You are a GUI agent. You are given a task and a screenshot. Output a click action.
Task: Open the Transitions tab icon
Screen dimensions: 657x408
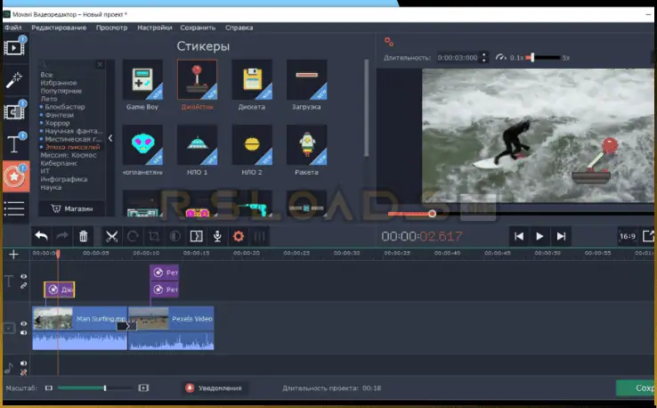[14, 111]
